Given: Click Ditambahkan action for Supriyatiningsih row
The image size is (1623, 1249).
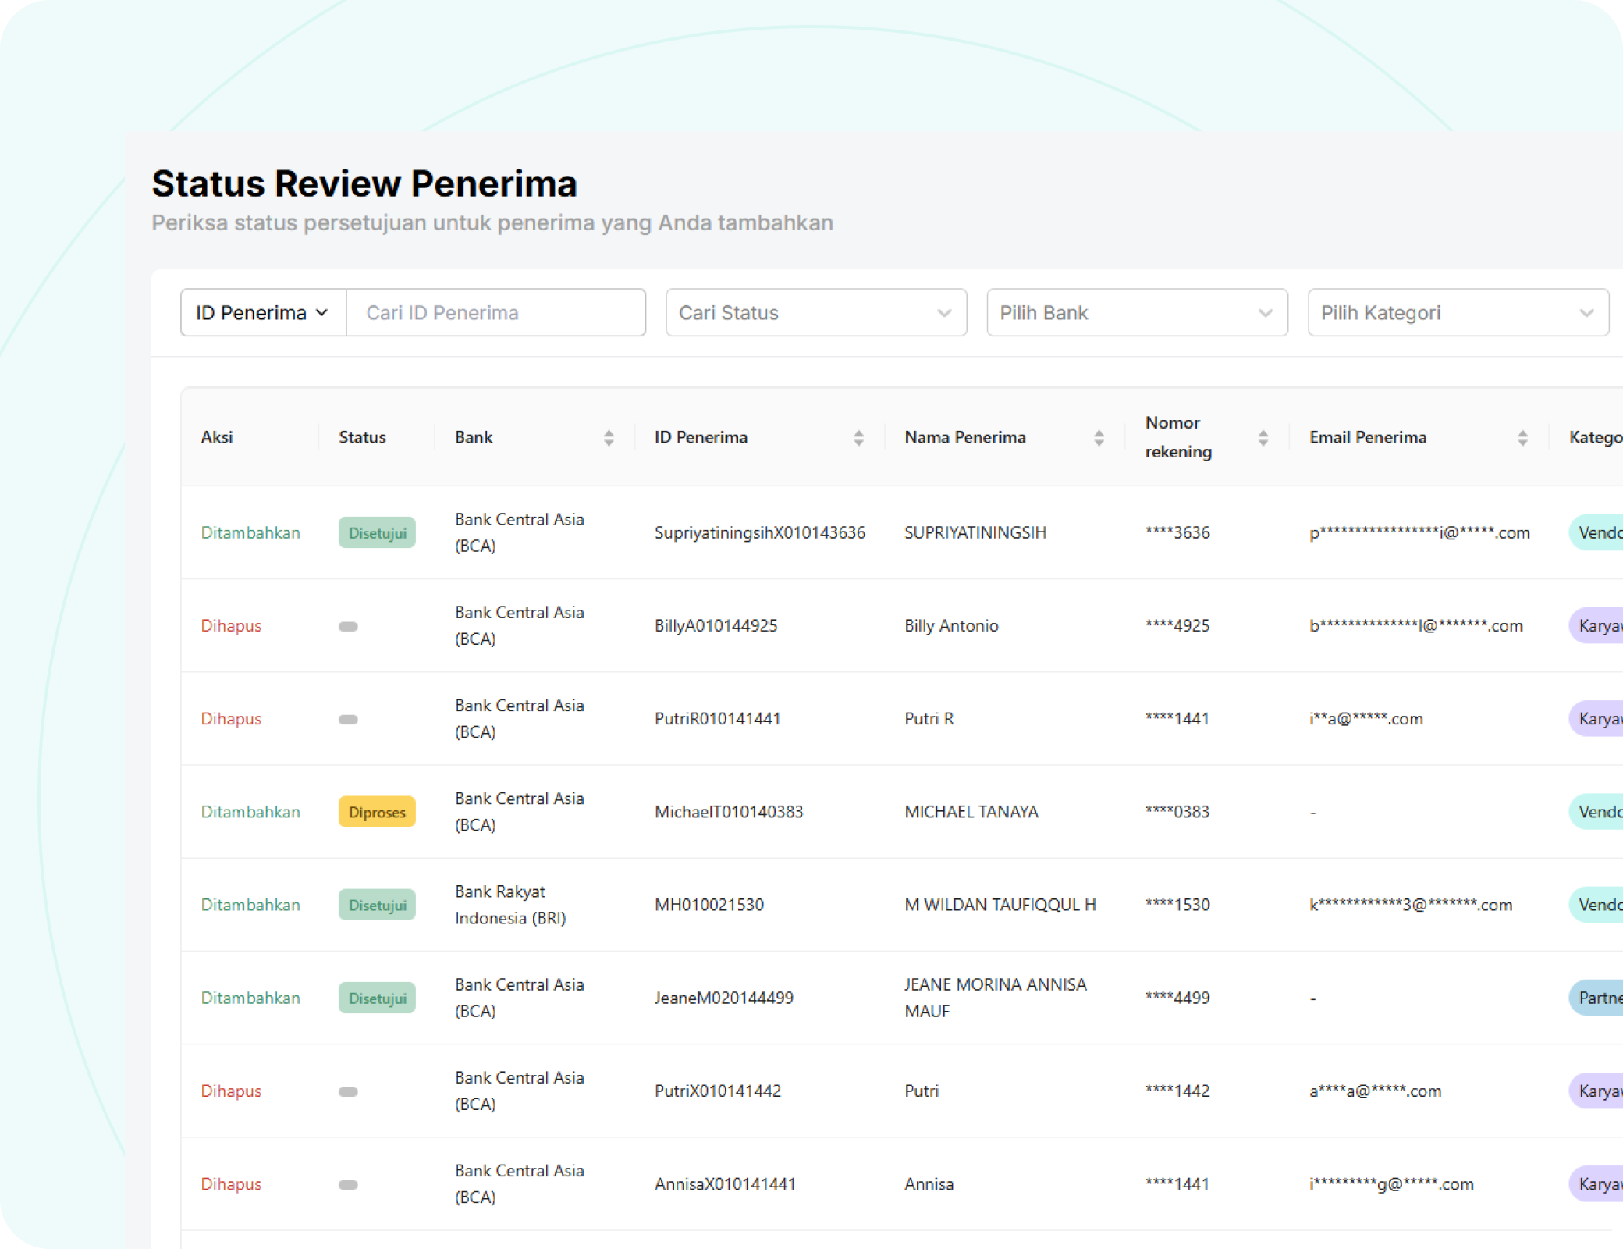Looking at the screenshot, I should pos(250,533).
